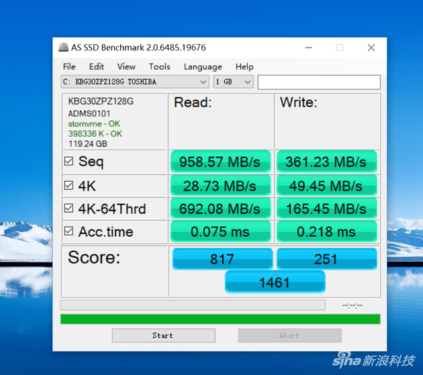The image size is (423, 375).
Task: Click the disabled maximize window icon
Action: (x=339, y=48)
